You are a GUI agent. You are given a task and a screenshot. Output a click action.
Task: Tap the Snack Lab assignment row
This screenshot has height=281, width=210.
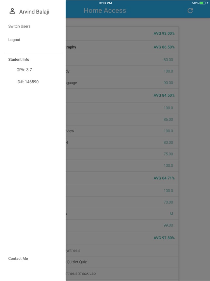pyautogui.click(x=122, y=273)
